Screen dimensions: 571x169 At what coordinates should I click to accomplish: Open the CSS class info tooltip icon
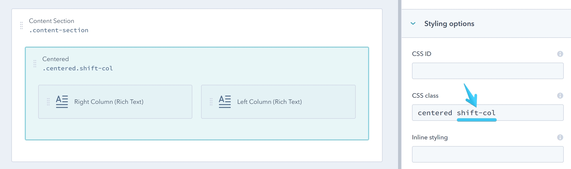tap(560, 95)
